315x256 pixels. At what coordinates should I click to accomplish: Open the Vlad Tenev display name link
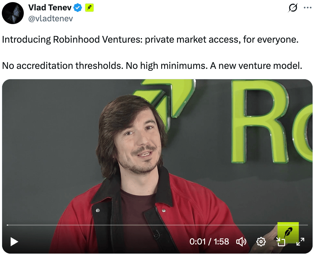(x=50, y=8)
